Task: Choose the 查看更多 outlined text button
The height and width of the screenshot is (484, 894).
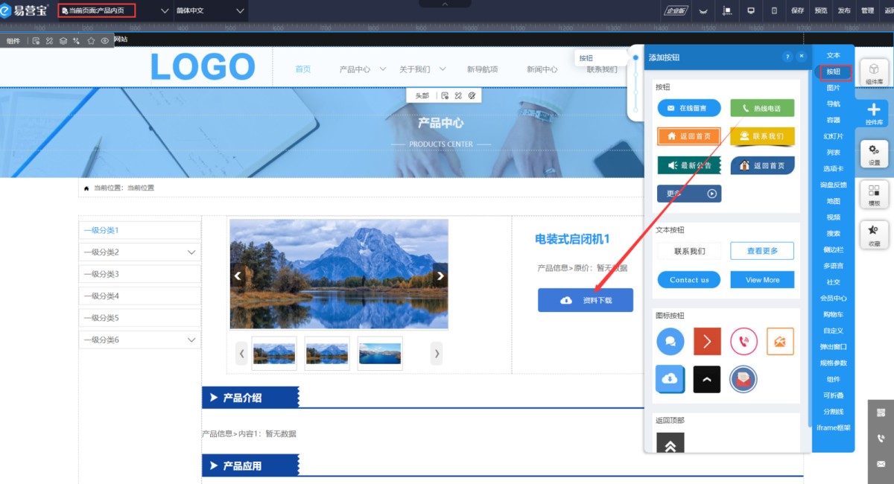Action: [x=762, y=251]
